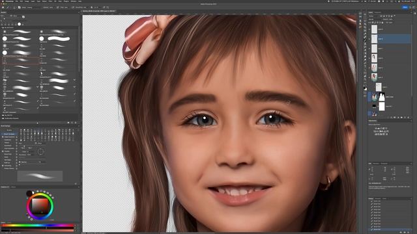Select the open document tab
The image size is (417, 234).
click(99, 11)
